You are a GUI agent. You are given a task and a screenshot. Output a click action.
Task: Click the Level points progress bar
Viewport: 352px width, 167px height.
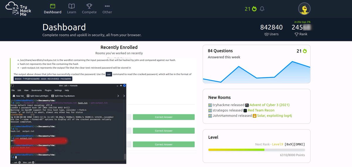pyautogui.click(x=256, y=150)
